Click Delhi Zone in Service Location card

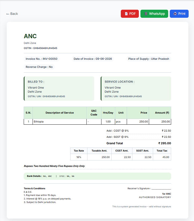coord(112,92)
